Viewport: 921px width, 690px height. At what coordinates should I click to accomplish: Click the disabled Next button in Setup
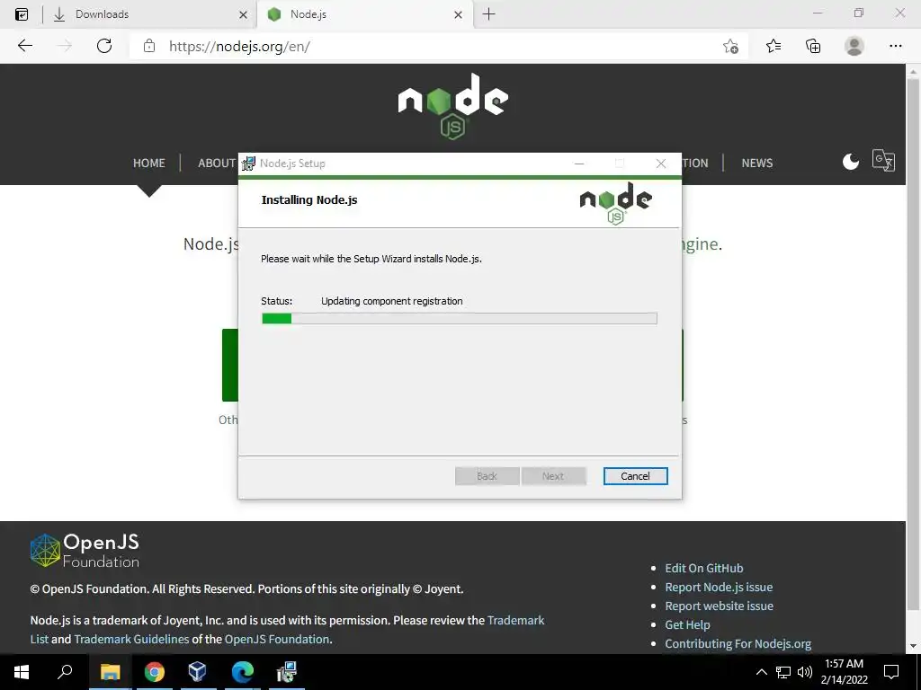click(553, 476)
